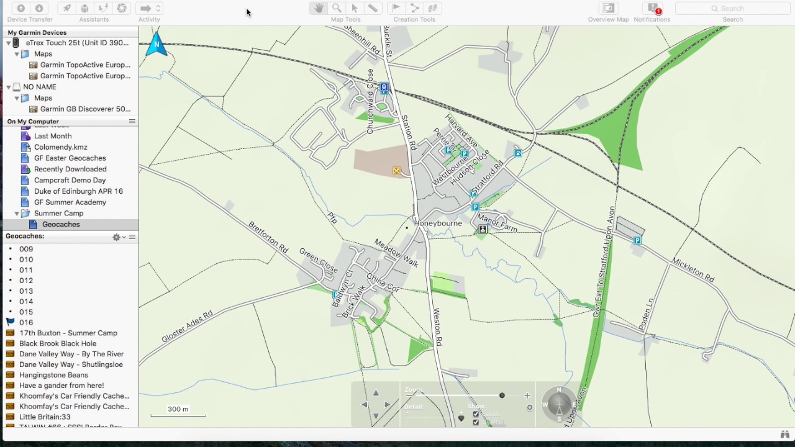Toggle the Overview Map button
Screen dimensions: 795x447
point(609,8)
